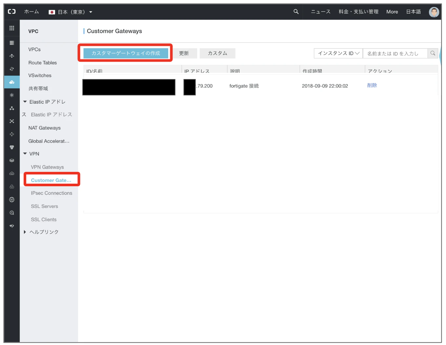Click the X-shaped cross nodes sidebar icon

tap(12, 121)
